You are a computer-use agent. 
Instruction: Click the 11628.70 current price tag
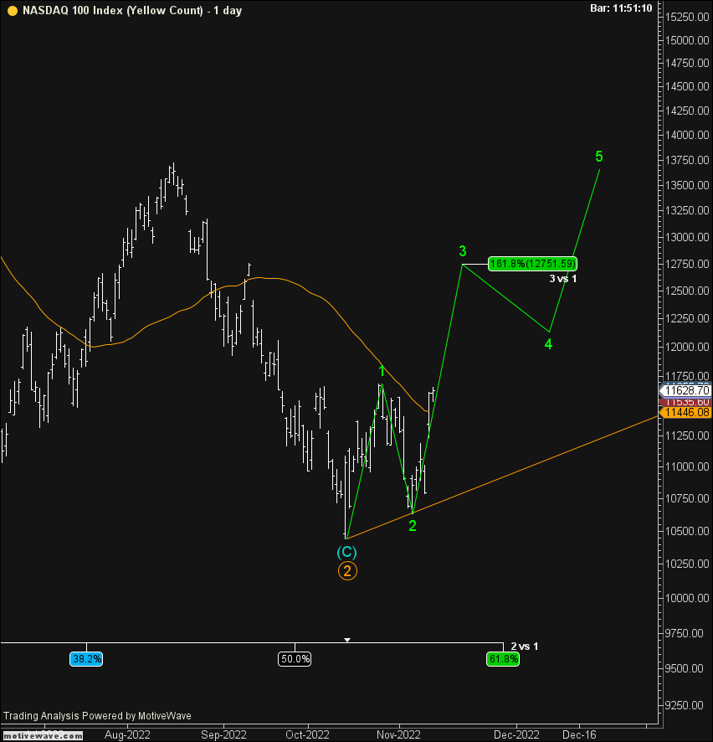pyautogui.click(x=685, y=390)
